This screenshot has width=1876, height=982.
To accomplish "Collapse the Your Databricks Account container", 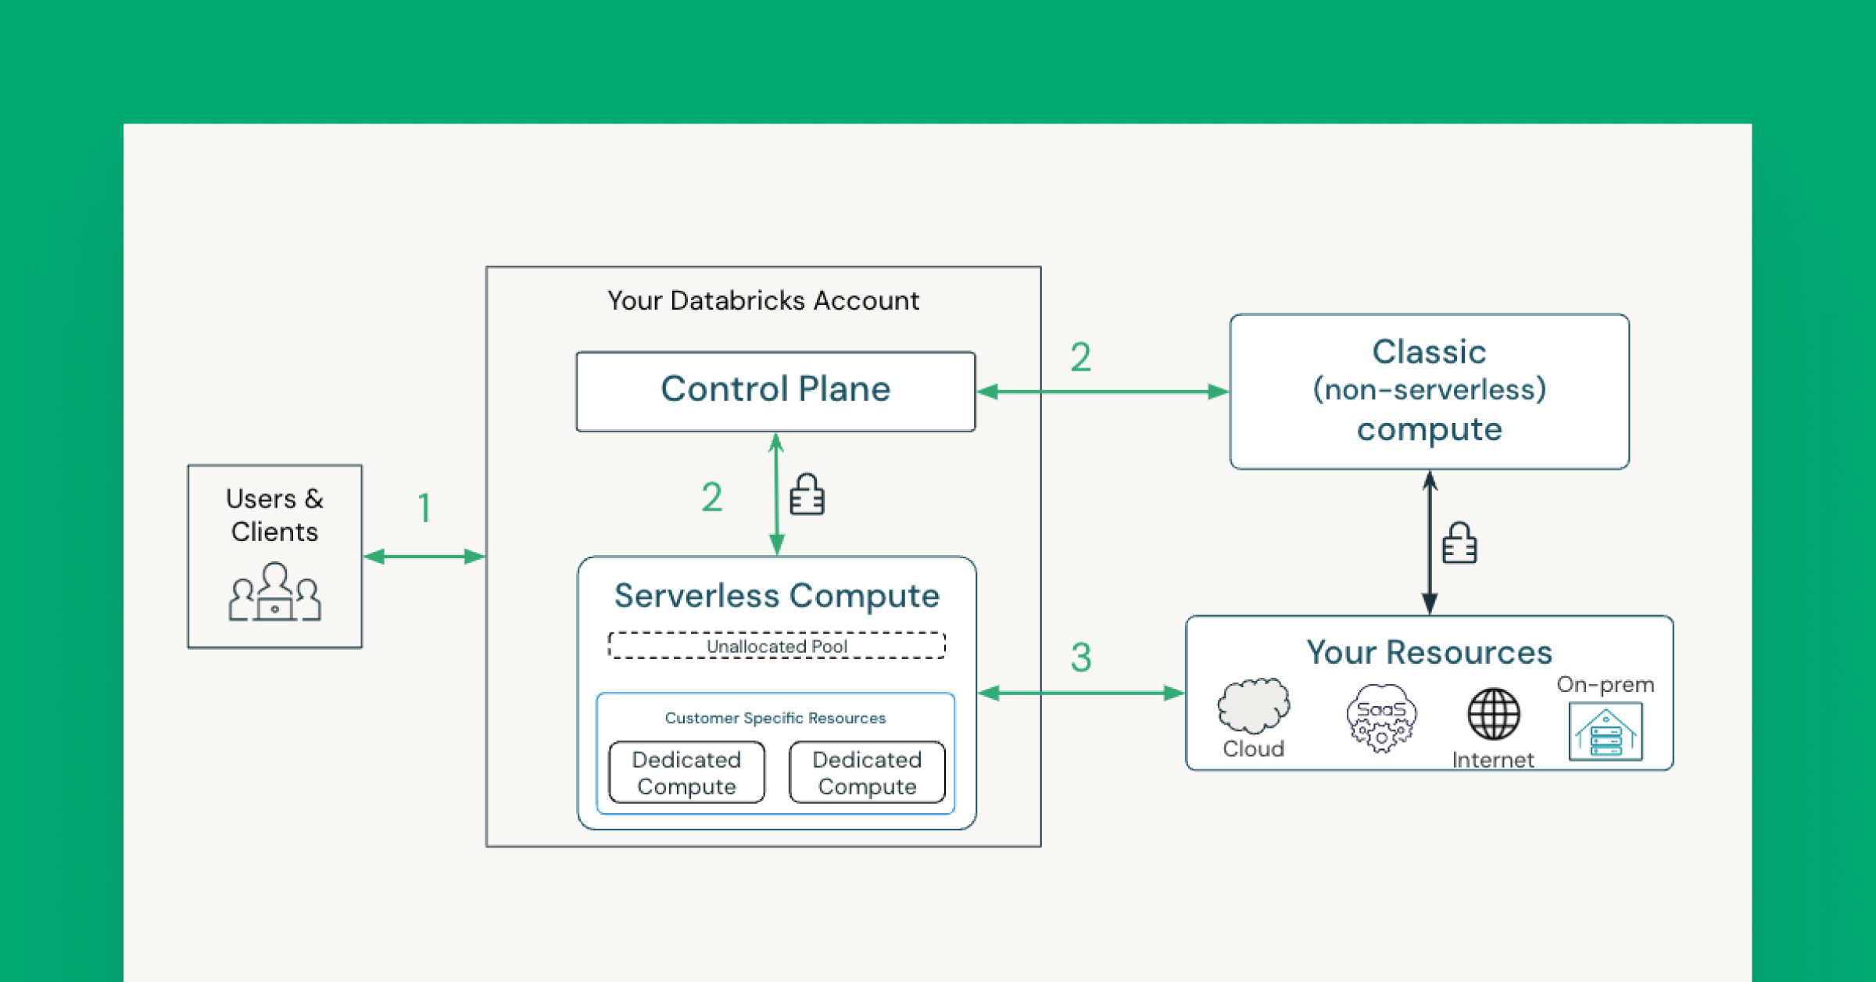I will (763, 299).
